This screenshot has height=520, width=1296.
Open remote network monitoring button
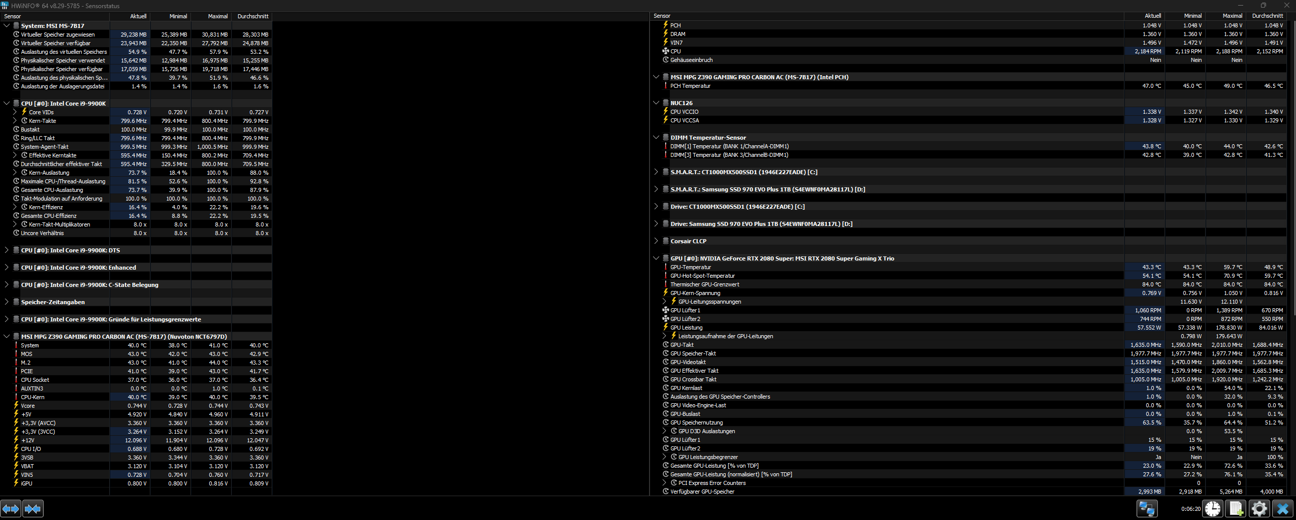click(1147, 508)
